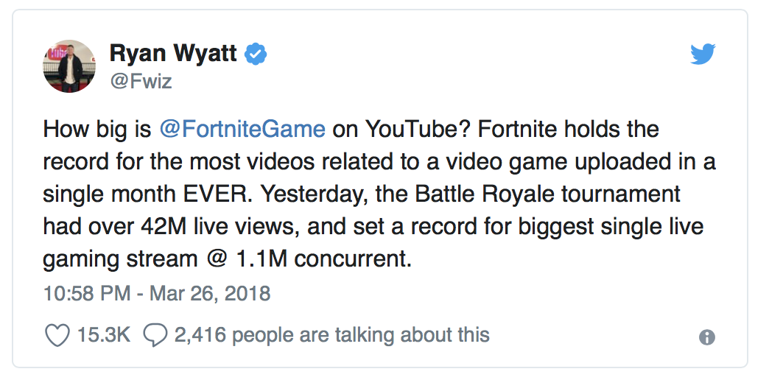769x380 pixels.
Task: Click the Twitter bird logo
Action: click(703, 54)
